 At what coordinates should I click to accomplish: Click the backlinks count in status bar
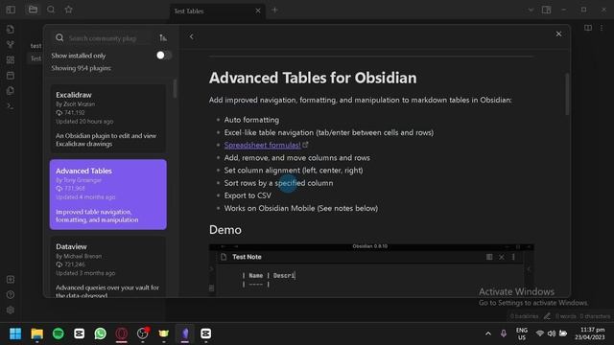pos(524,316)
